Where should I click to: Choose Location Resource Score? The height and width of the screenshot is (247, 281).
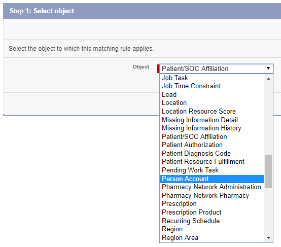click(x=212, y=111)
